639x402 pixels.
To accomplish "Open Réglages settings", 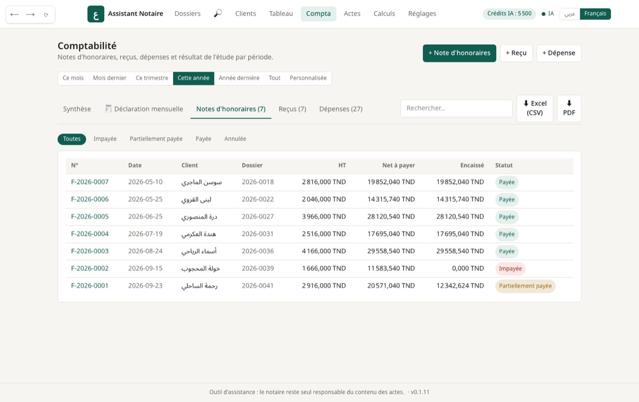I will point(422,14).
